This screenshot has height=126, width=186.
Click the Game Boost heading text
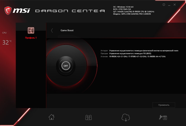(x=67, y=30)
